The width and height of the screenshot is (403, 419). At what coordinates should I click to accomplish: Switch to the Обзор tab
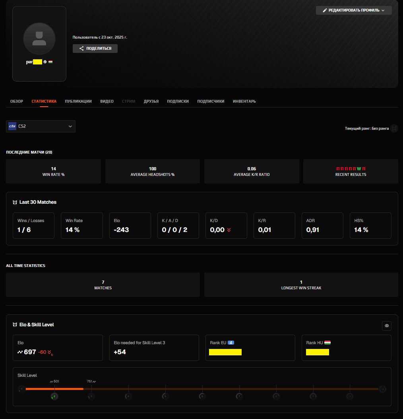coord(17,101)
